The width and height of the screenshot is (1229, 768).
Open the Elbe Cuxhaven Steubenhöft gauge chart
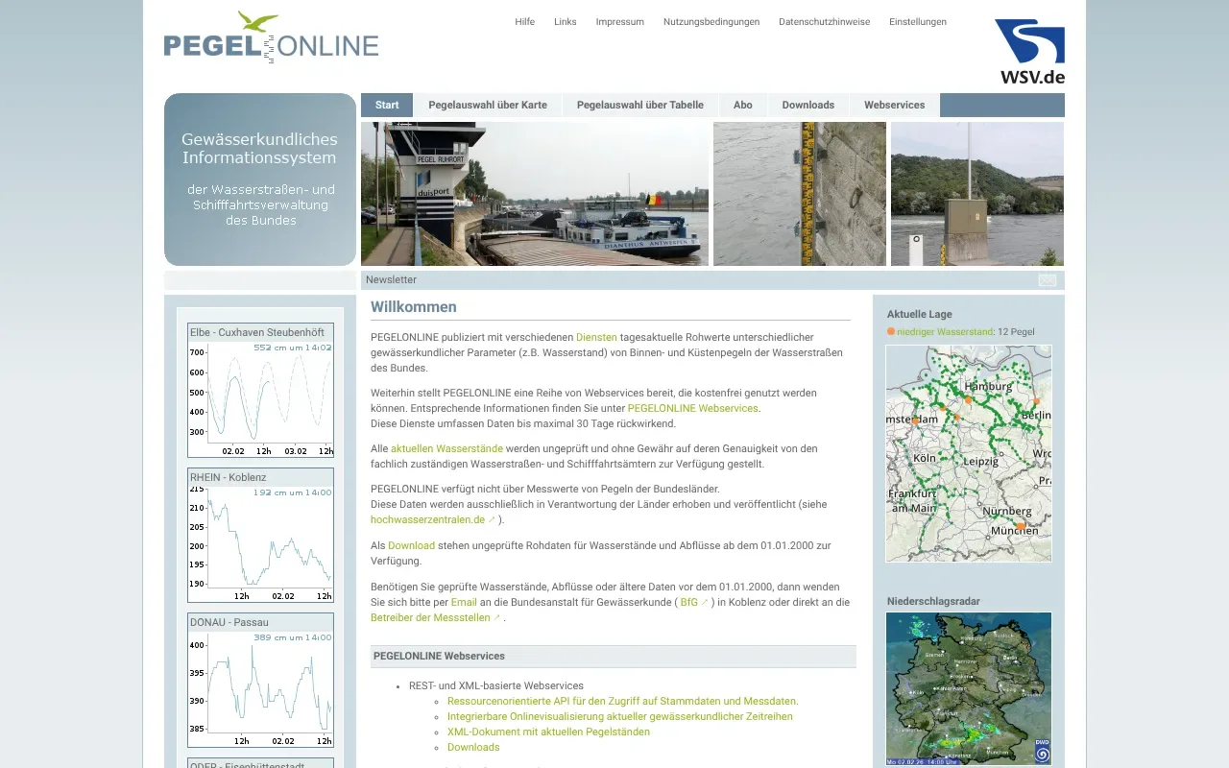(x=260, y=388)
